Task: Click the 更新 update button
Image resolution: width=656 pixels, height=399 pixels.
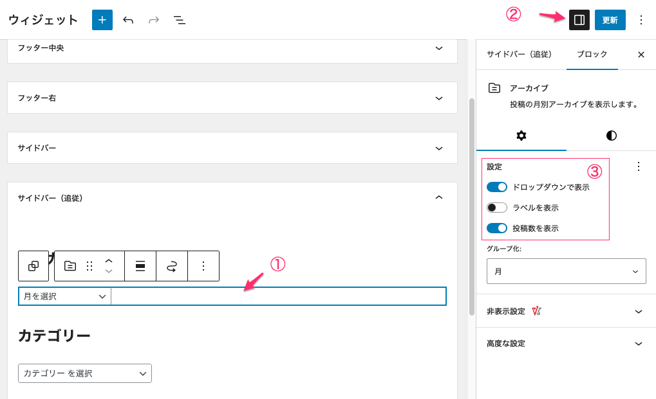Action: 610,20
